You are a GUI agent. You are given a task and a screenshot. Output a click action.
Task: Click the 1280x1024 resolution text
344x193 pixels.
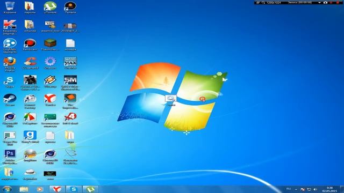point(274,3)
